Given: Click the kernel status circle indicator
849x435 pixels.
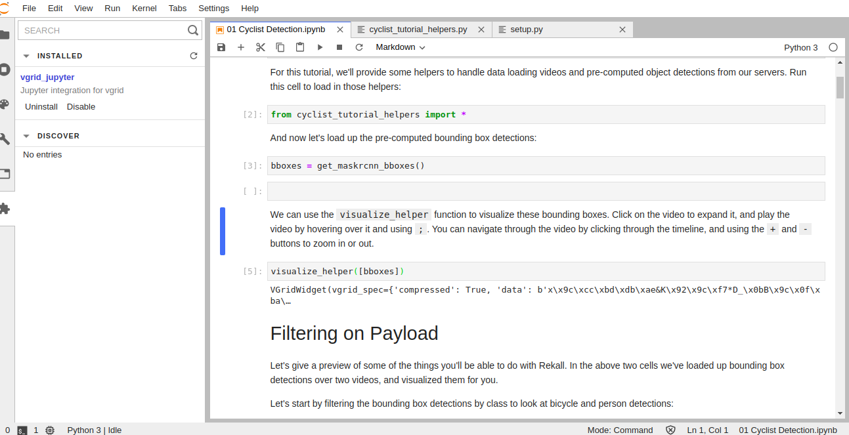Looking at the screenshot, I should pos(833,47).
